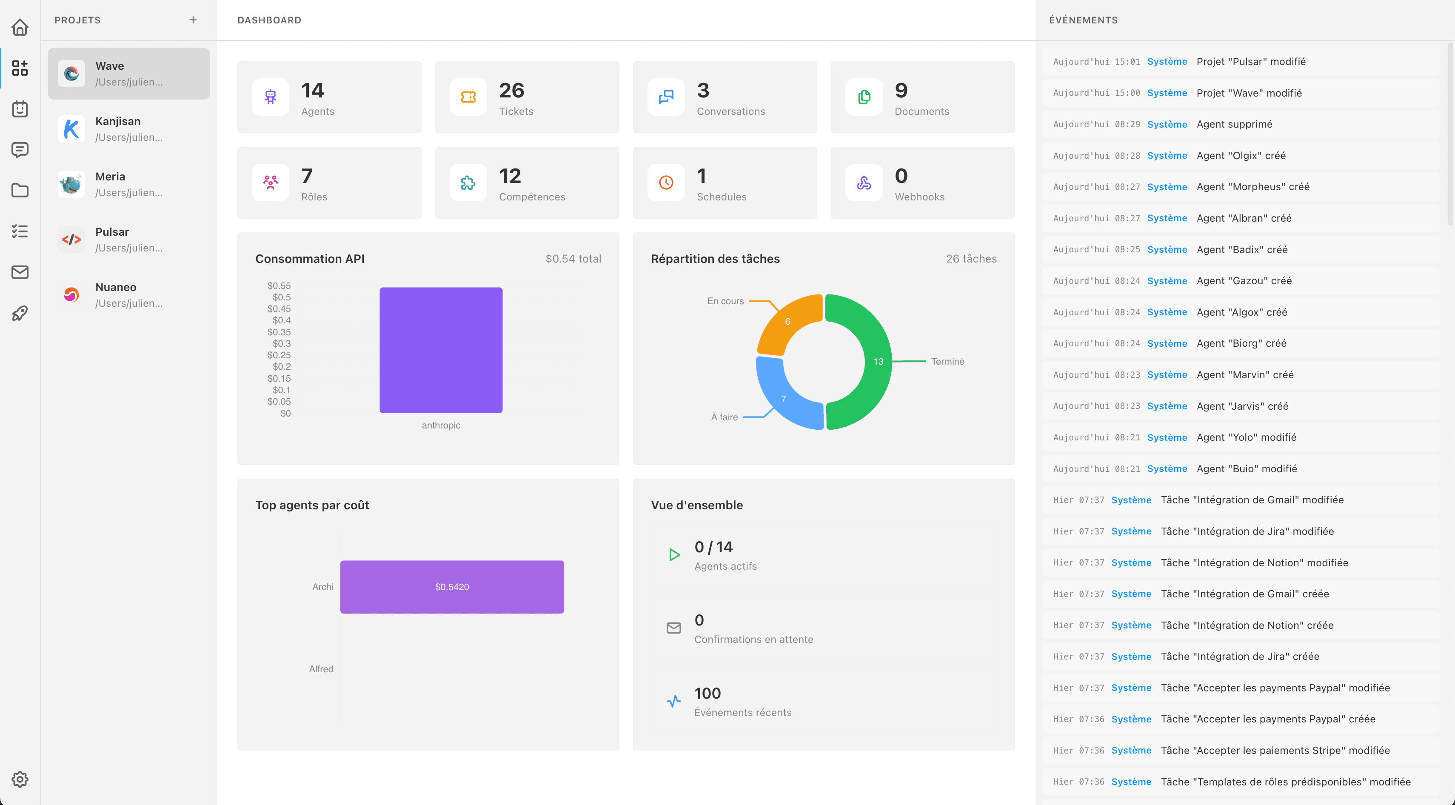
Task: Open the conversations chat bubble icon
Action: pos(20,150)
